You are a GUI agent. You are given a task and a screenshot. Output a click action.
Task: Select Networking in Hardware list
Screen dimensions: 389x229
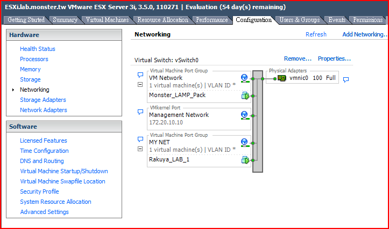(x=34, y=90)
